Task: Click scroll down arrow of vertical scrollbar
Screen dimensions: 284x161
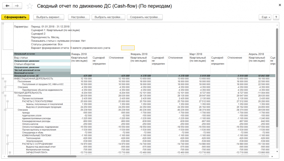Action: point(277,152)
